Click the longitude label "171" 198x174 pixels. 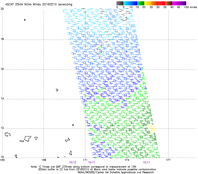click(85, 160)
